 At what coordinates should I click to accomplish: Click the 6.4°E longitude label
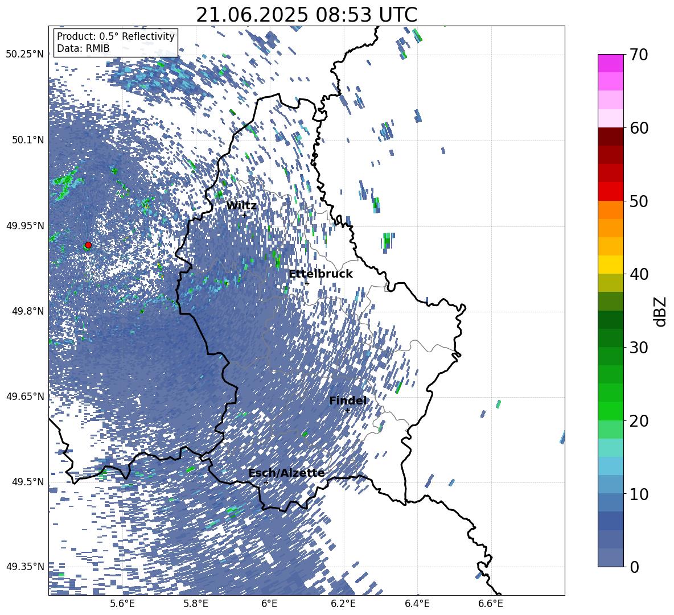pos(417,604)
